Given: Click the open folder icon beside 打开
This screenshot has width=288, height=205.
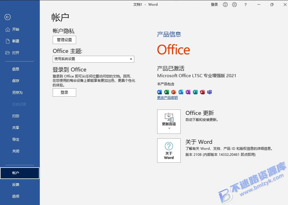Looking at the screenshot, I should 7,53.
